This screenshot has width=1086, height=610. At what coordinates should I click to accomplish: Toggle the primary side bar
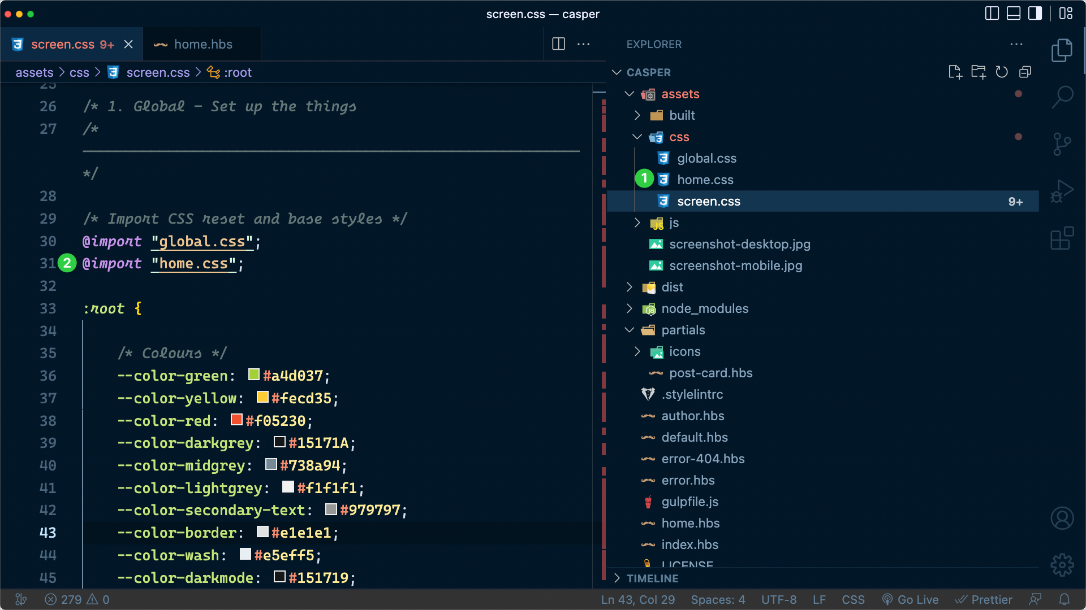tap(992, 14)
